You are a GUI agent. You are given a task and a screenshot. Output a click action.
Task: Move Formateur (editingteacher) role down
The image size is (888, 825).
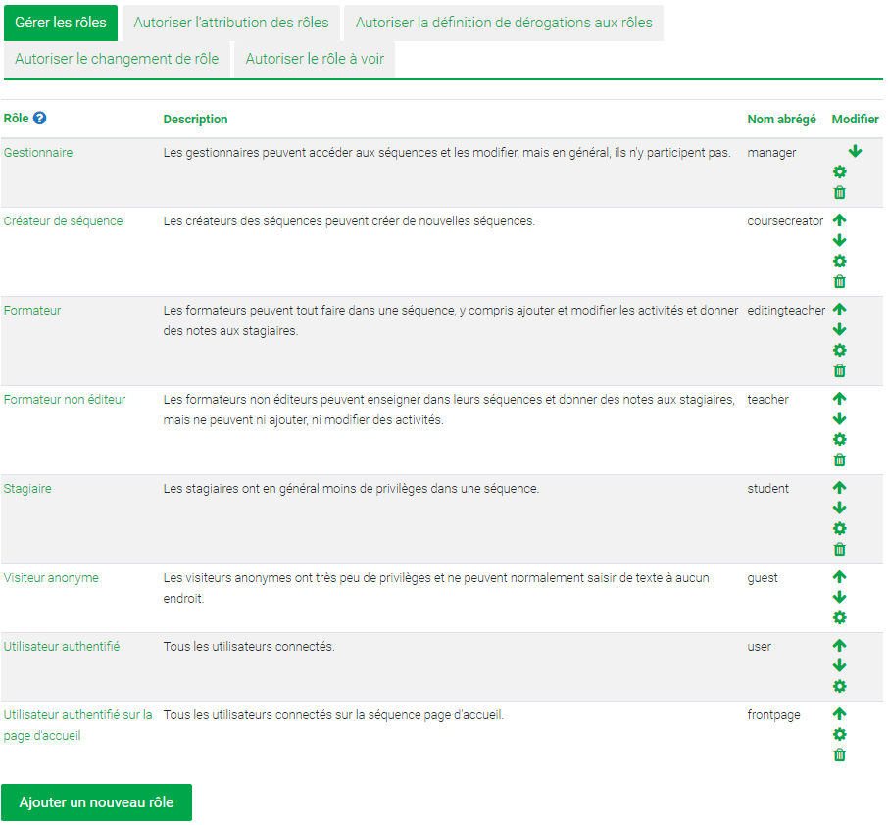click(x=839, y=329)
